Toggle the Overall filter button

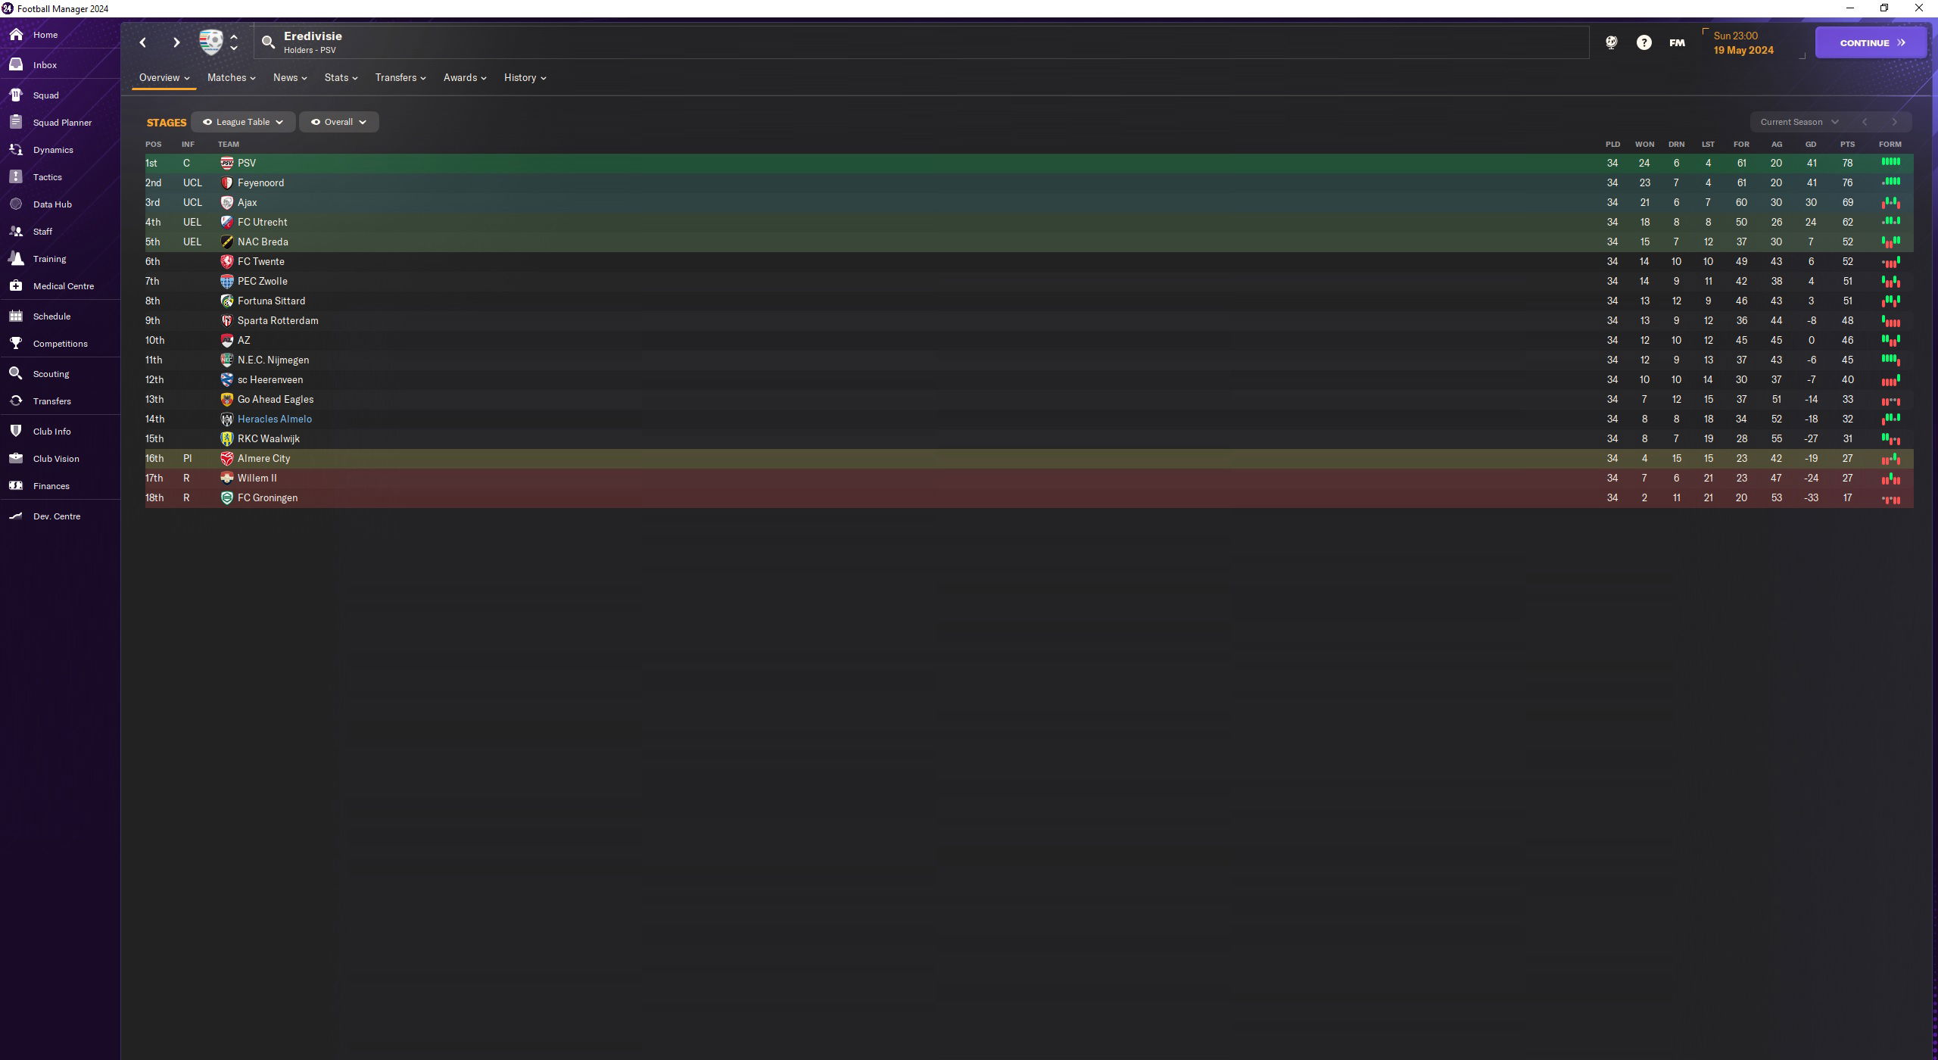tap(338, 123)
